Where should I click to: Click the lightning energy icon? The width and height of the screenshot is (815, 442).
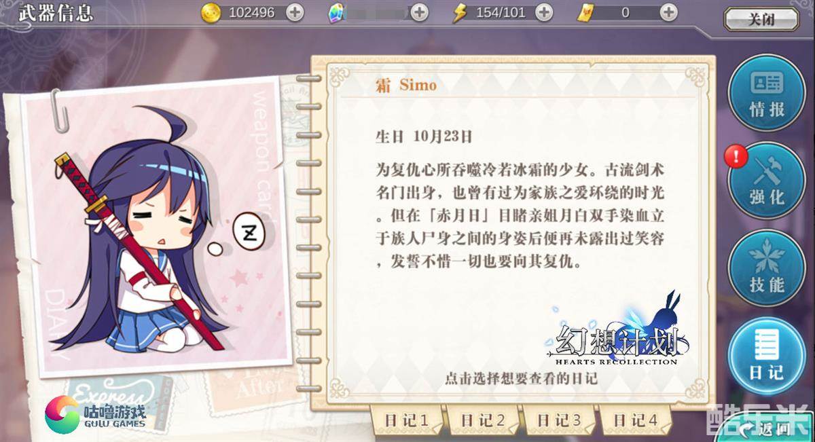460,12
